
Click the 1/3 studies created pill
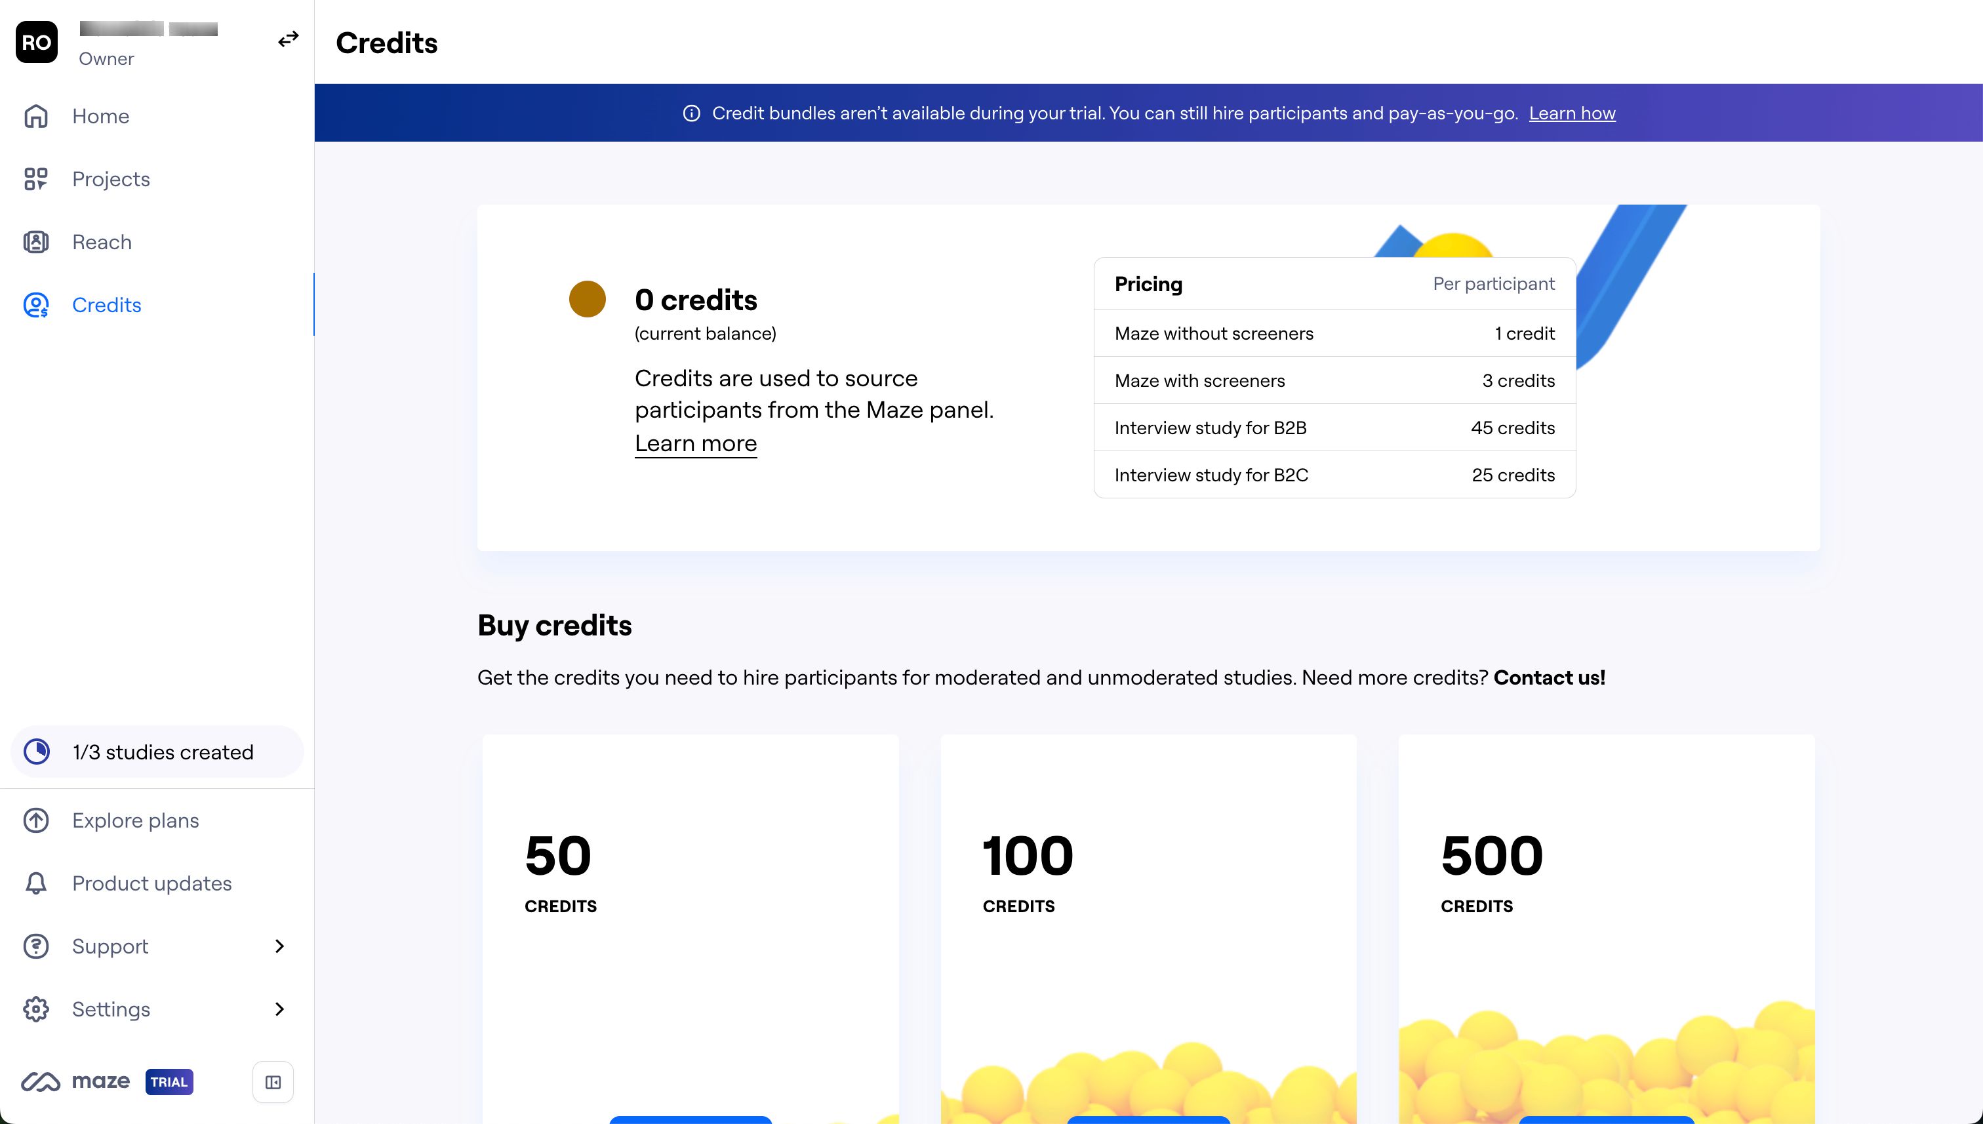point(157,751)
